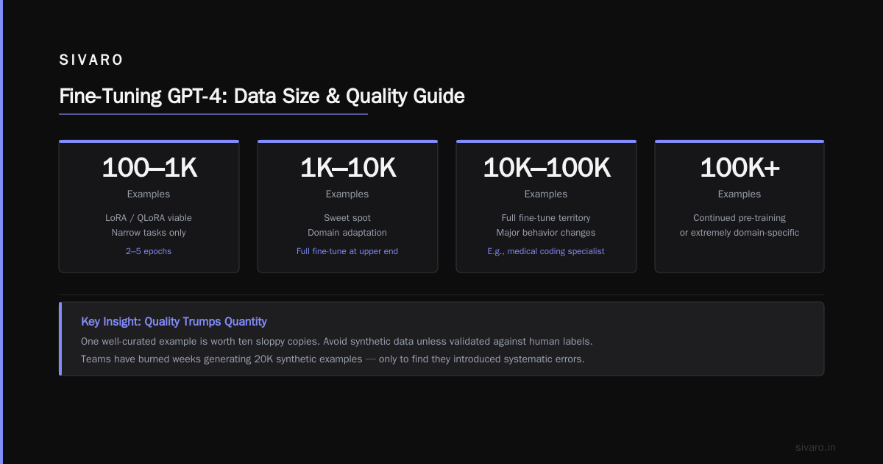The height and width of the screenshot is (464, 883).
Task: Click 'Full fine-tune at upper end' text
Action: (347, 251)
